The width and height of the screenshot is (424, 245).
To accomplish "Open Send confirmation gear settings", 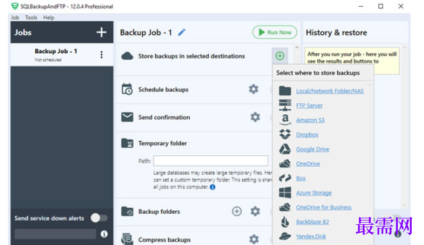I will click(x=255, y=117).
